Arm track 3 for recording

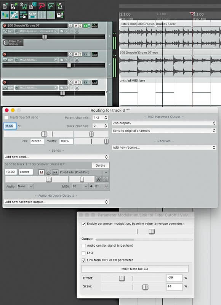pyautogui.click(x=5, y=82)
